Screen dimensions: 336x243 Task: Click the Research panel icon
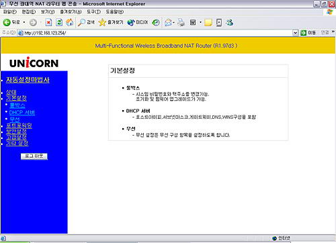click(x=219, y=22)
